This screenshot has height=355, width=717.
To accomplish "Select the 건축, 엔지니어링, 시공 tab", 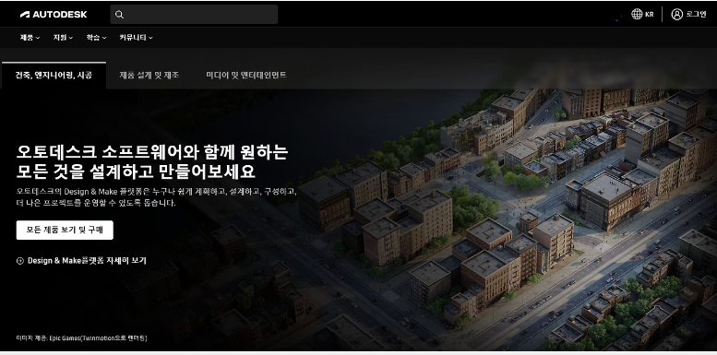I will click(54, 76).
